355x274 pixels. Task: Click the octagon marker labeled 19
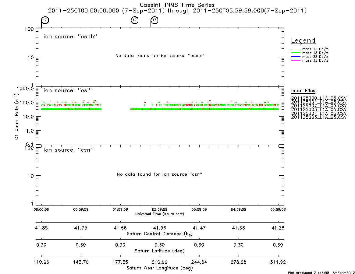[x=135, y=20]
